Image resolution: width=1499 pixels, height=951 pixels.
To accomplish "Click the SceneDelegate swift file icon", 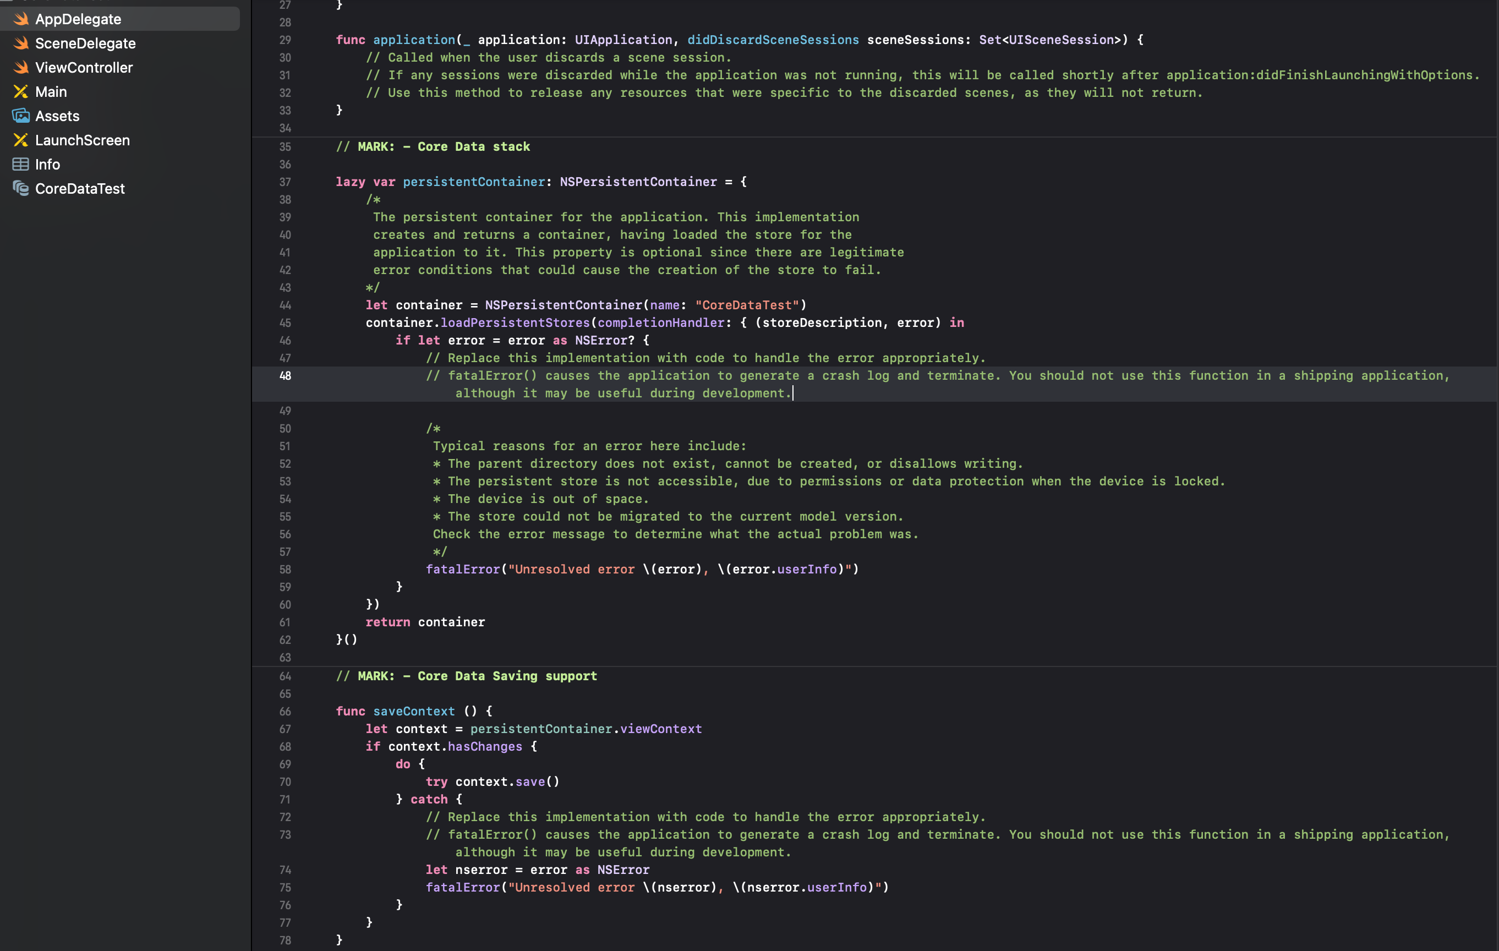I will [21, 43].
